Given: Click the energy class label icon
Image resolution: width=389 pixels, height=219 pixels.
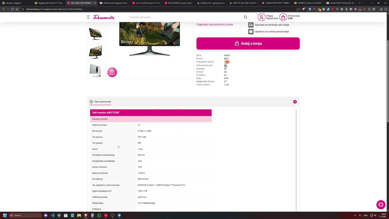Looking at the screenshot, I should [227, 62].
